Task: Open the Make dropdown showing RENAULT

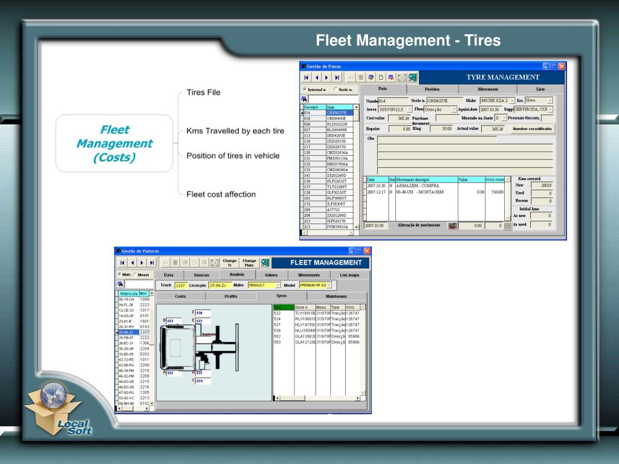Action: (278, 285)
